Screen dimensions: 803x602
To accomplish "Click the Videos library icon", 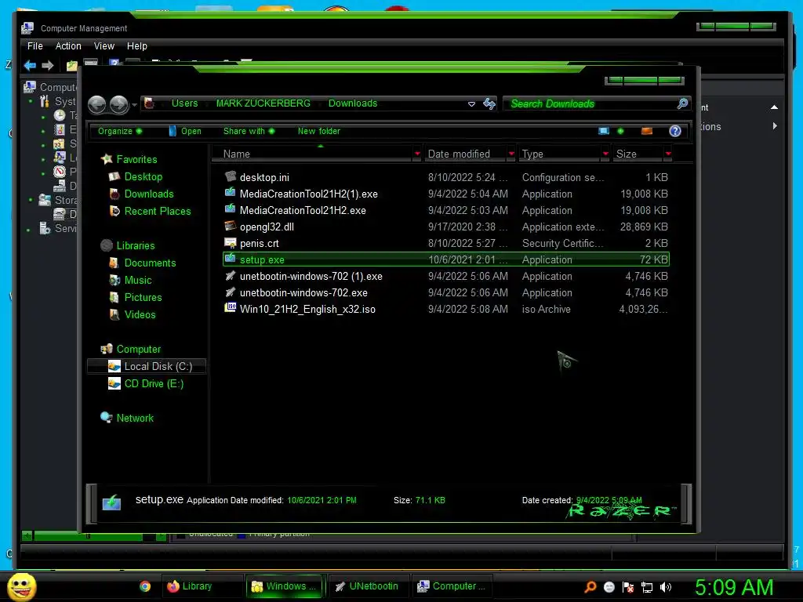I will click(114, 314).
